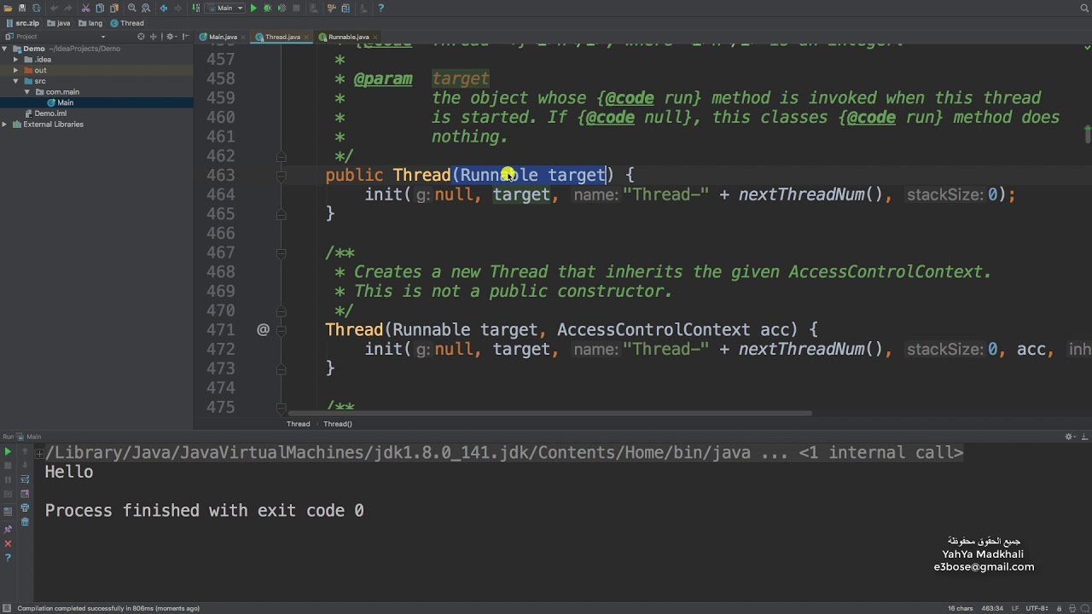Close the Main.java tab
Screen dimensions: 1092x614
pyautogui.click(x=243, y=37)
